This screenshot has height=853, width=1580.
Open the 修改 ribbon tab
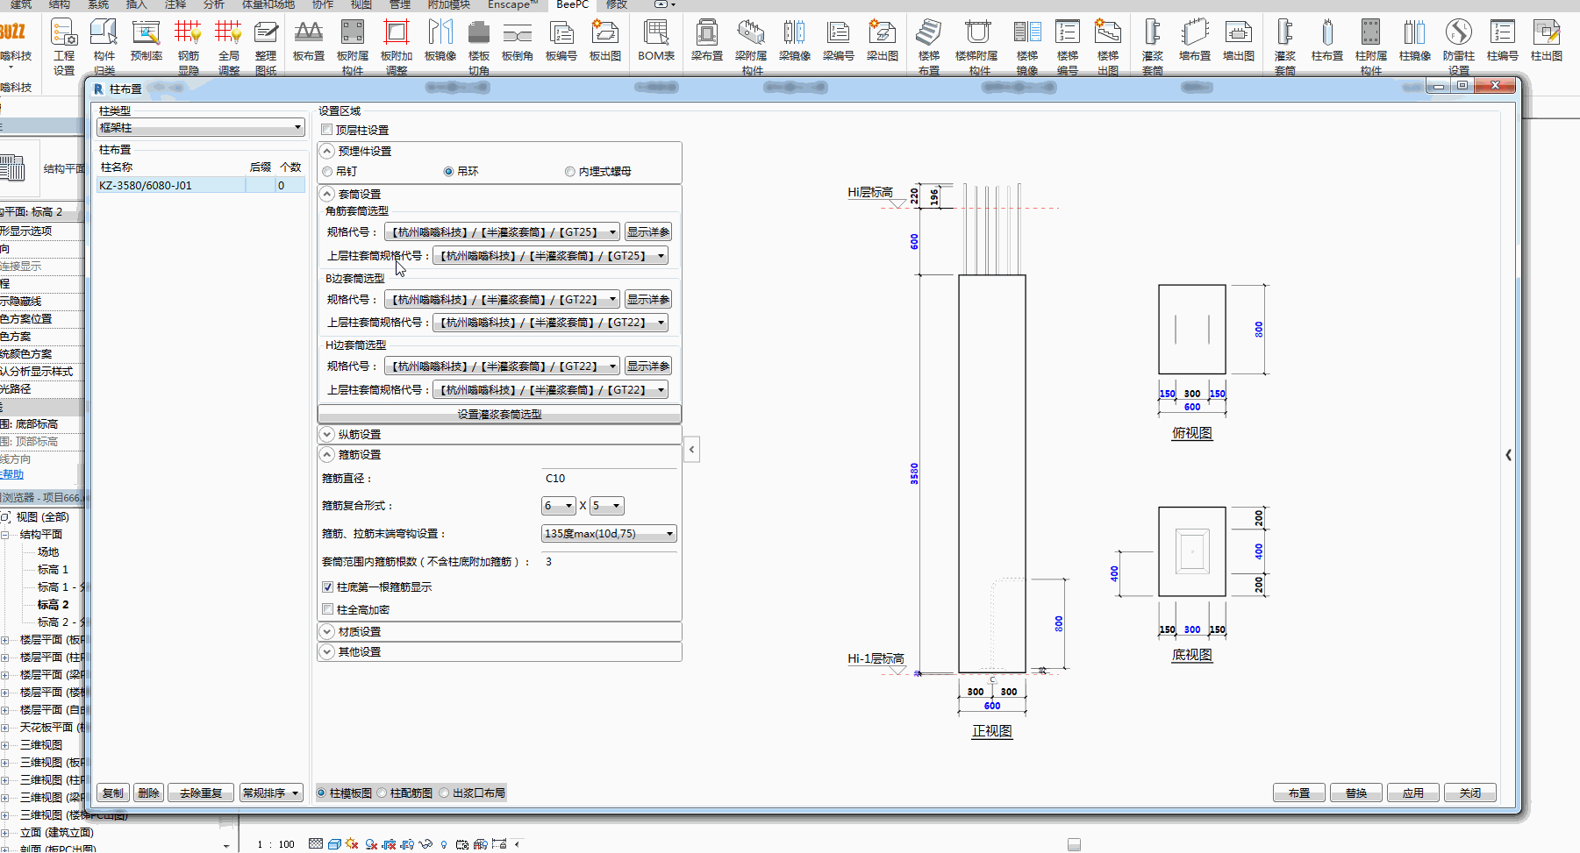tap(617, 4)
